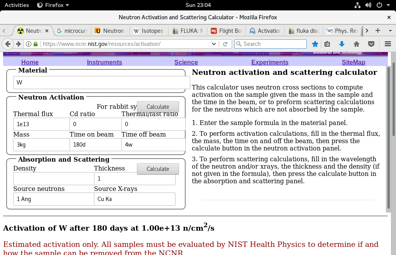
Task: Open the URL history dropdown arrow
Action: (x=213, y=44)
